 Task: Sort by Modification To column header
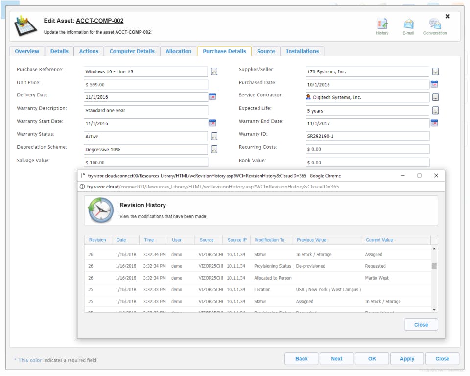(269, 240)
